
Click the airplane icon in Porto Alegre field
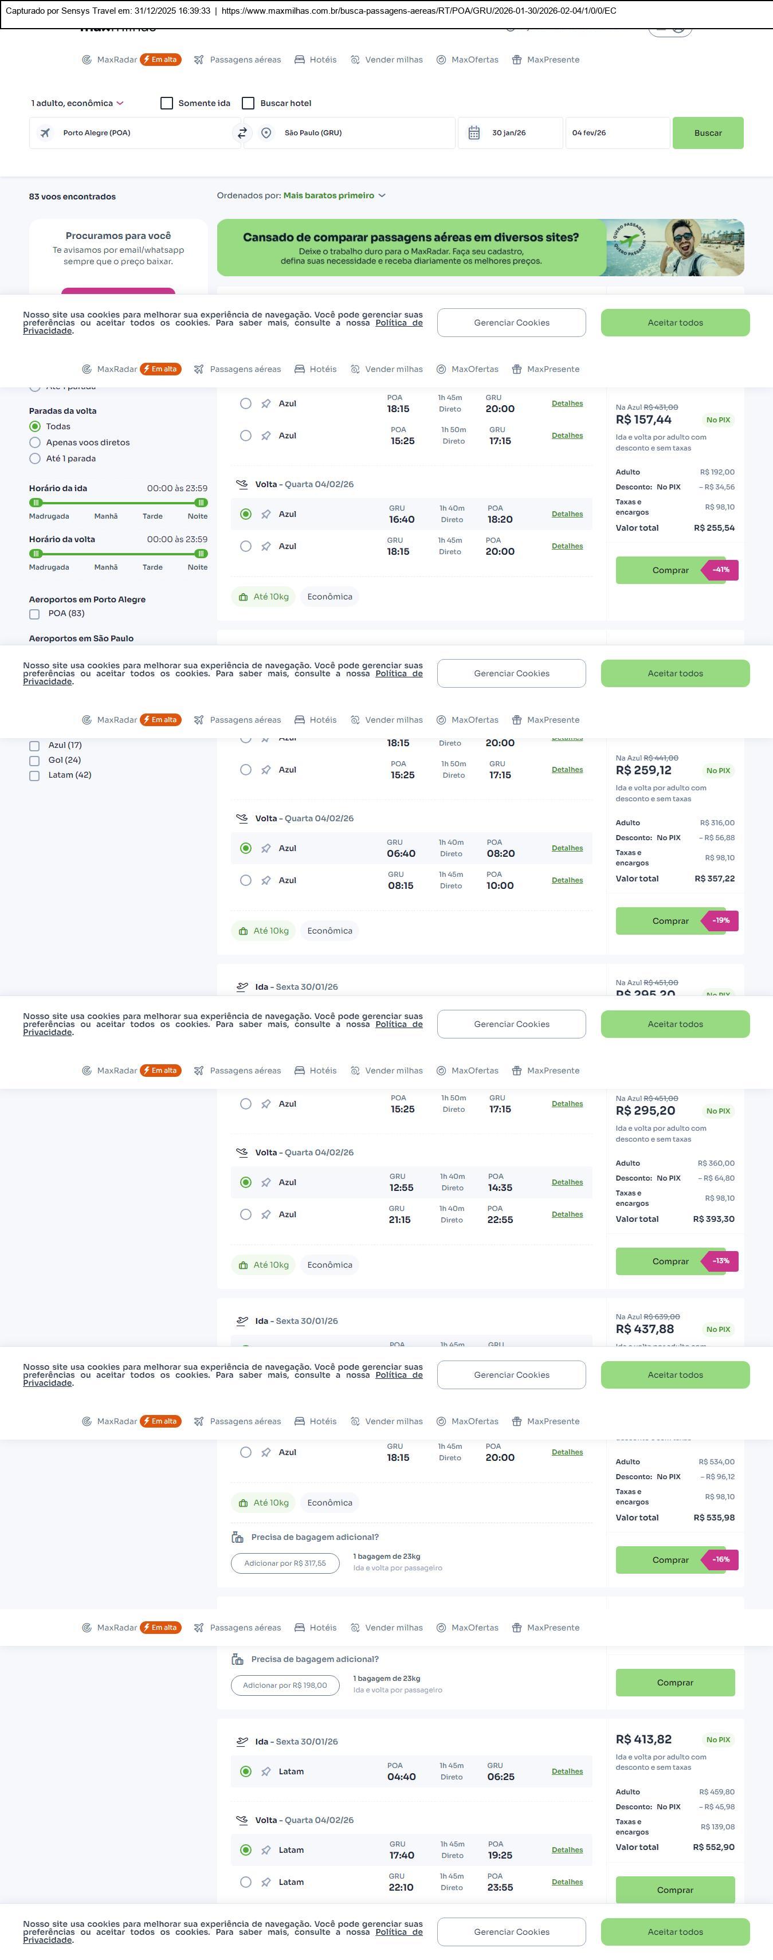pyautogui.click(x=46, y=133)
